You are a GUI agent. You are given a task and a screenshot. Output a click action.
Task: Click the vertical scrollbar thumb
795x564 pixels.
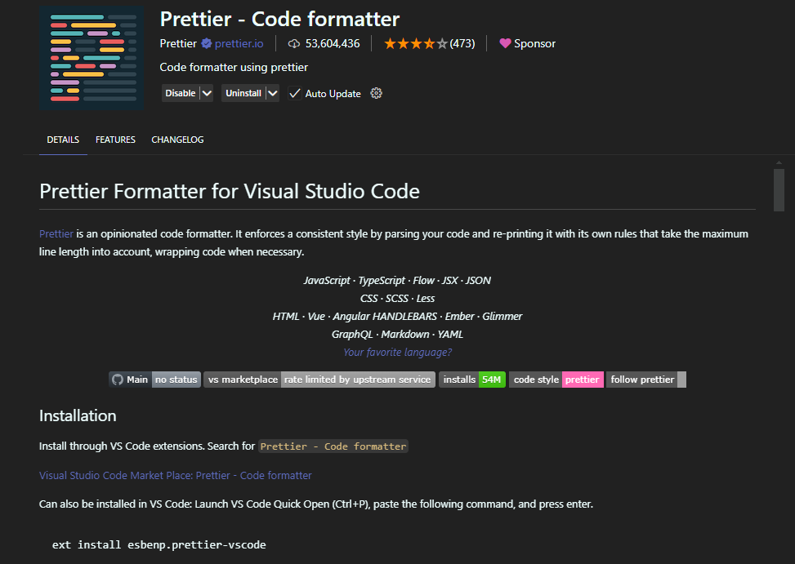pyautogui.click(x=779, y=190)
